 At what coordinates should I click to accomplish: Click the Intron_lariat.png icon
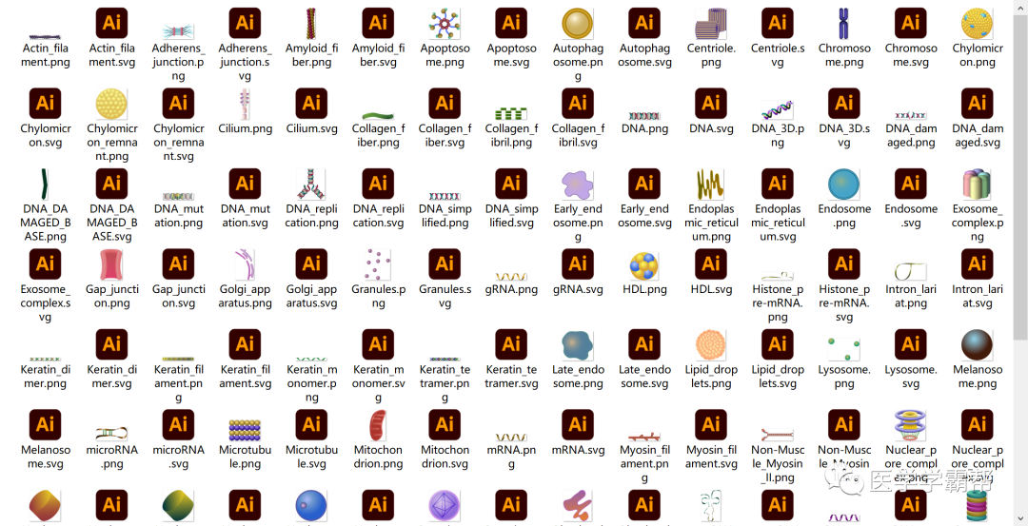coord(911,271)
